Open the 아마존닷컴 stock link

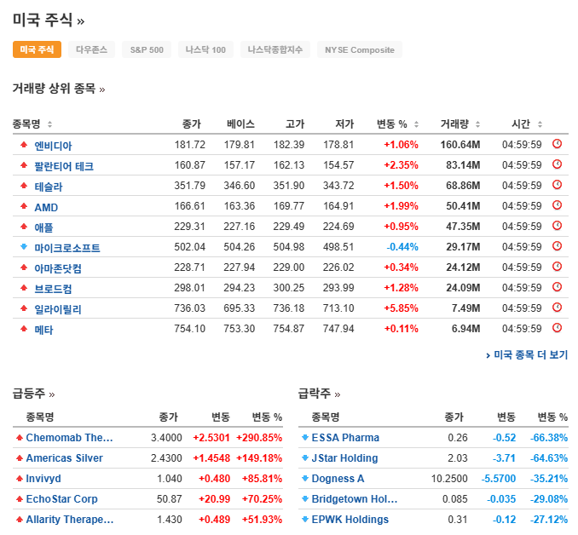[58, 268]
